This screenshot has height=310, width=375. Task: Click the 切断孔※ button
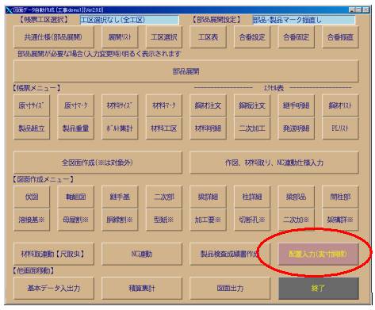click(252, 220)
